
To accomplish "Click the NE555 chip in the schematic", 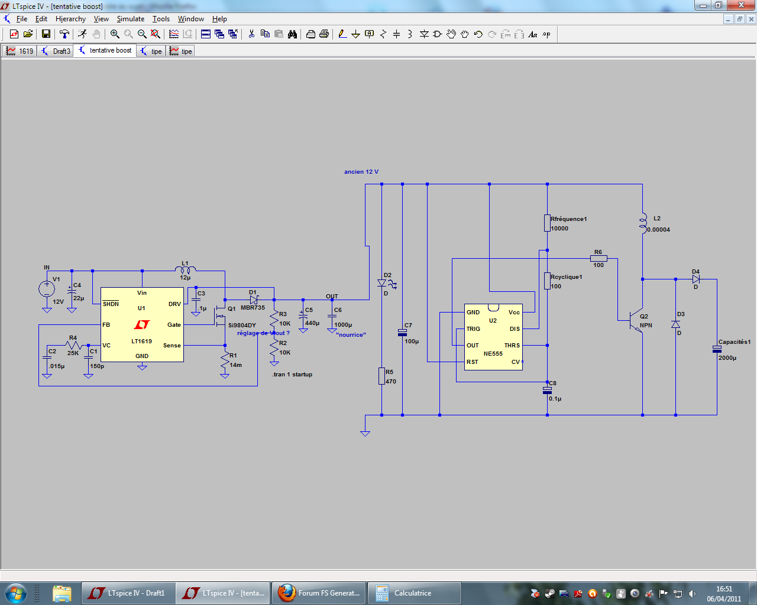I will pos(493,337).
